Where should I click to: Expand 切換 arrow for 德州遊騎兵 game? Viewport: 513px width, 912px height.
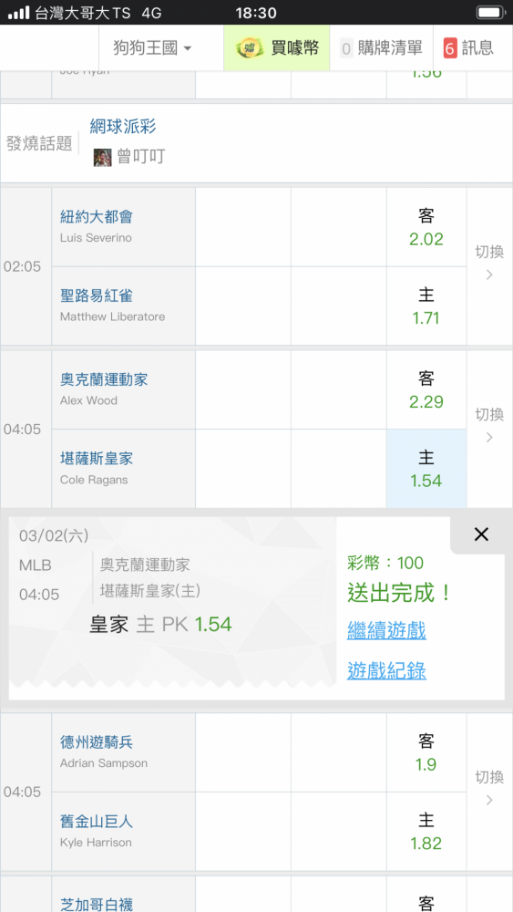coord(489,792)
